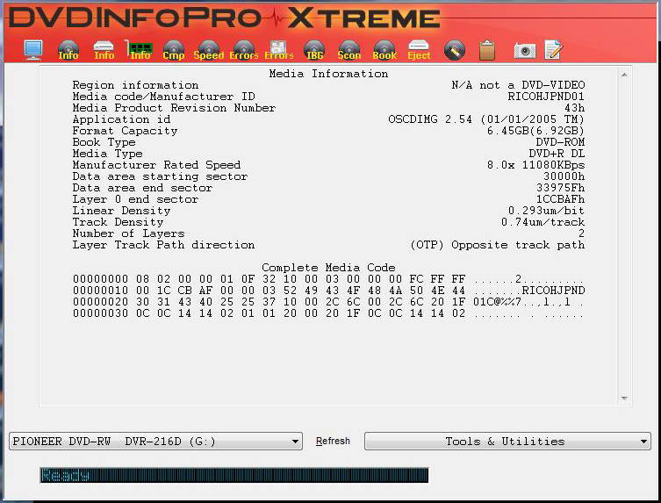Click the 'DVD-ROM' book type value
661x503 pixels.
(560, 142)
